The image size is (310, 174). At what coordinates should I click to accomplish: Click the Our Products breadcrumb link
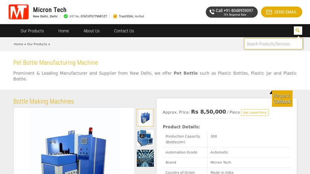(x=37, y=44)
